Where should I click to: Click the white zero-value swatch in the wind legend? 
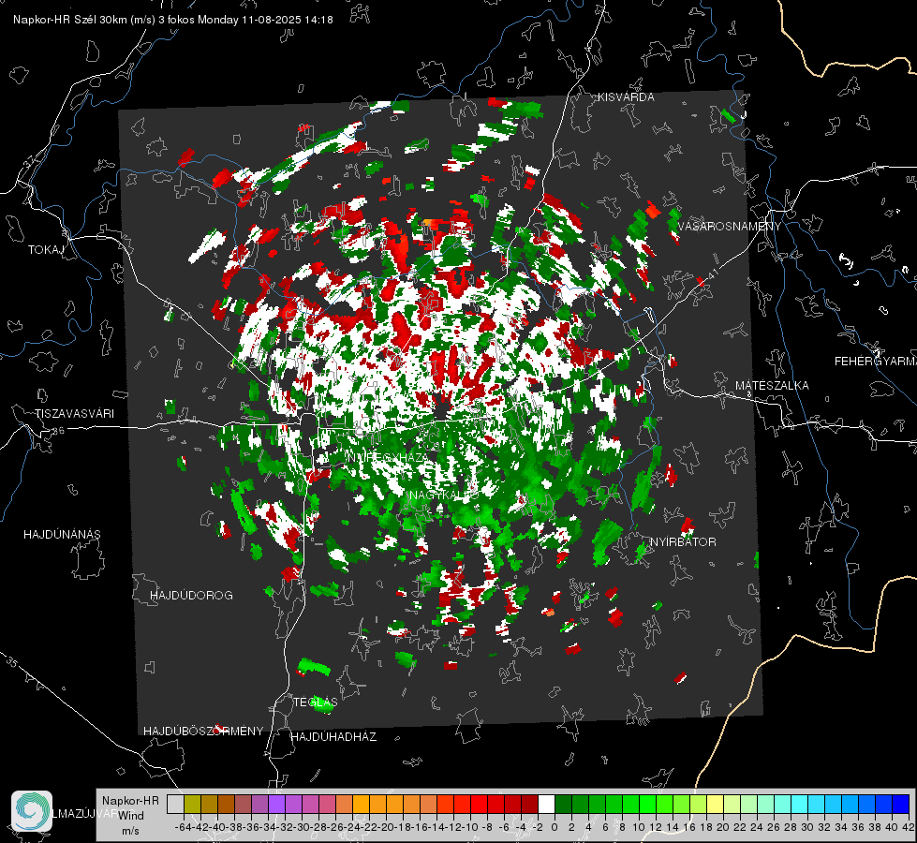[x=546, y=805]
